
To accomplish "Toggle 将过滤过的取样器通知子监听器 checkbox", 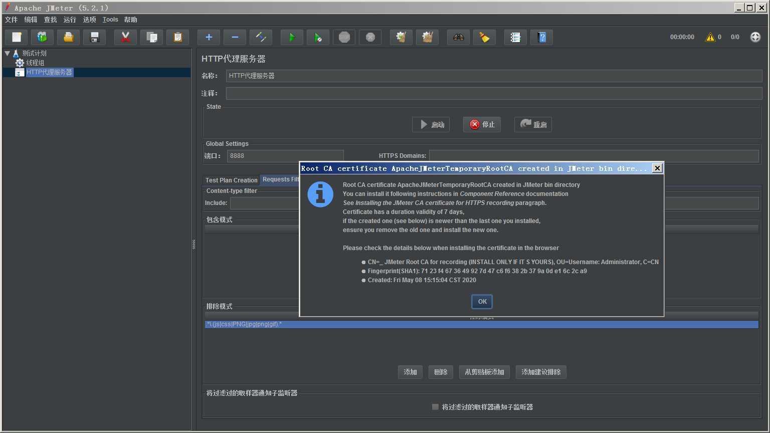I will pos(435,407).
